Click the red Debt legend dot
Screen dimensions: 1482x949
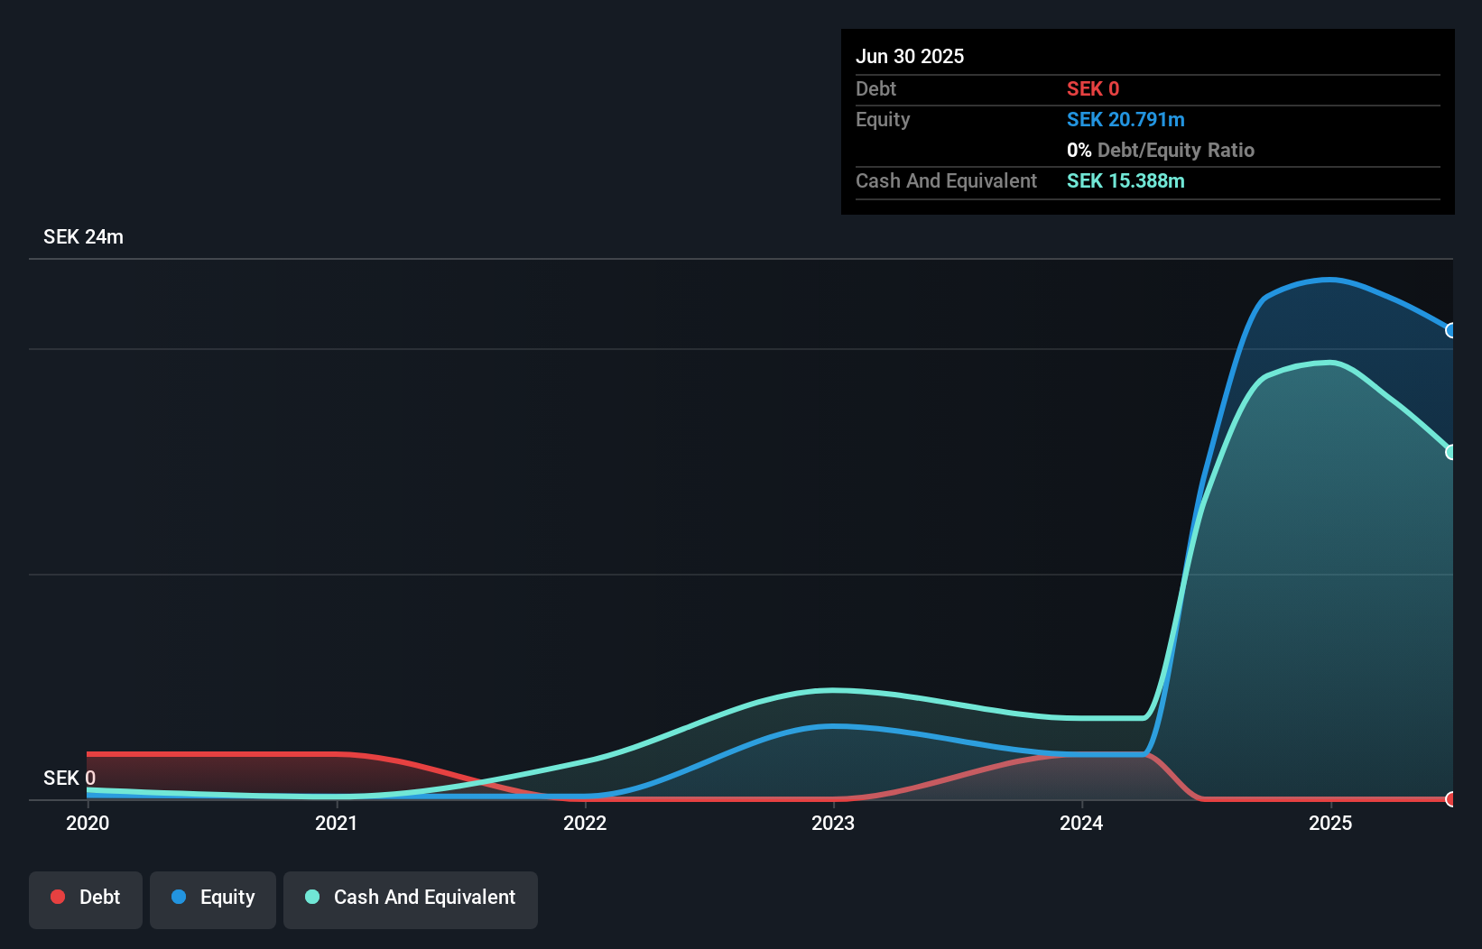tap(58, 897)
